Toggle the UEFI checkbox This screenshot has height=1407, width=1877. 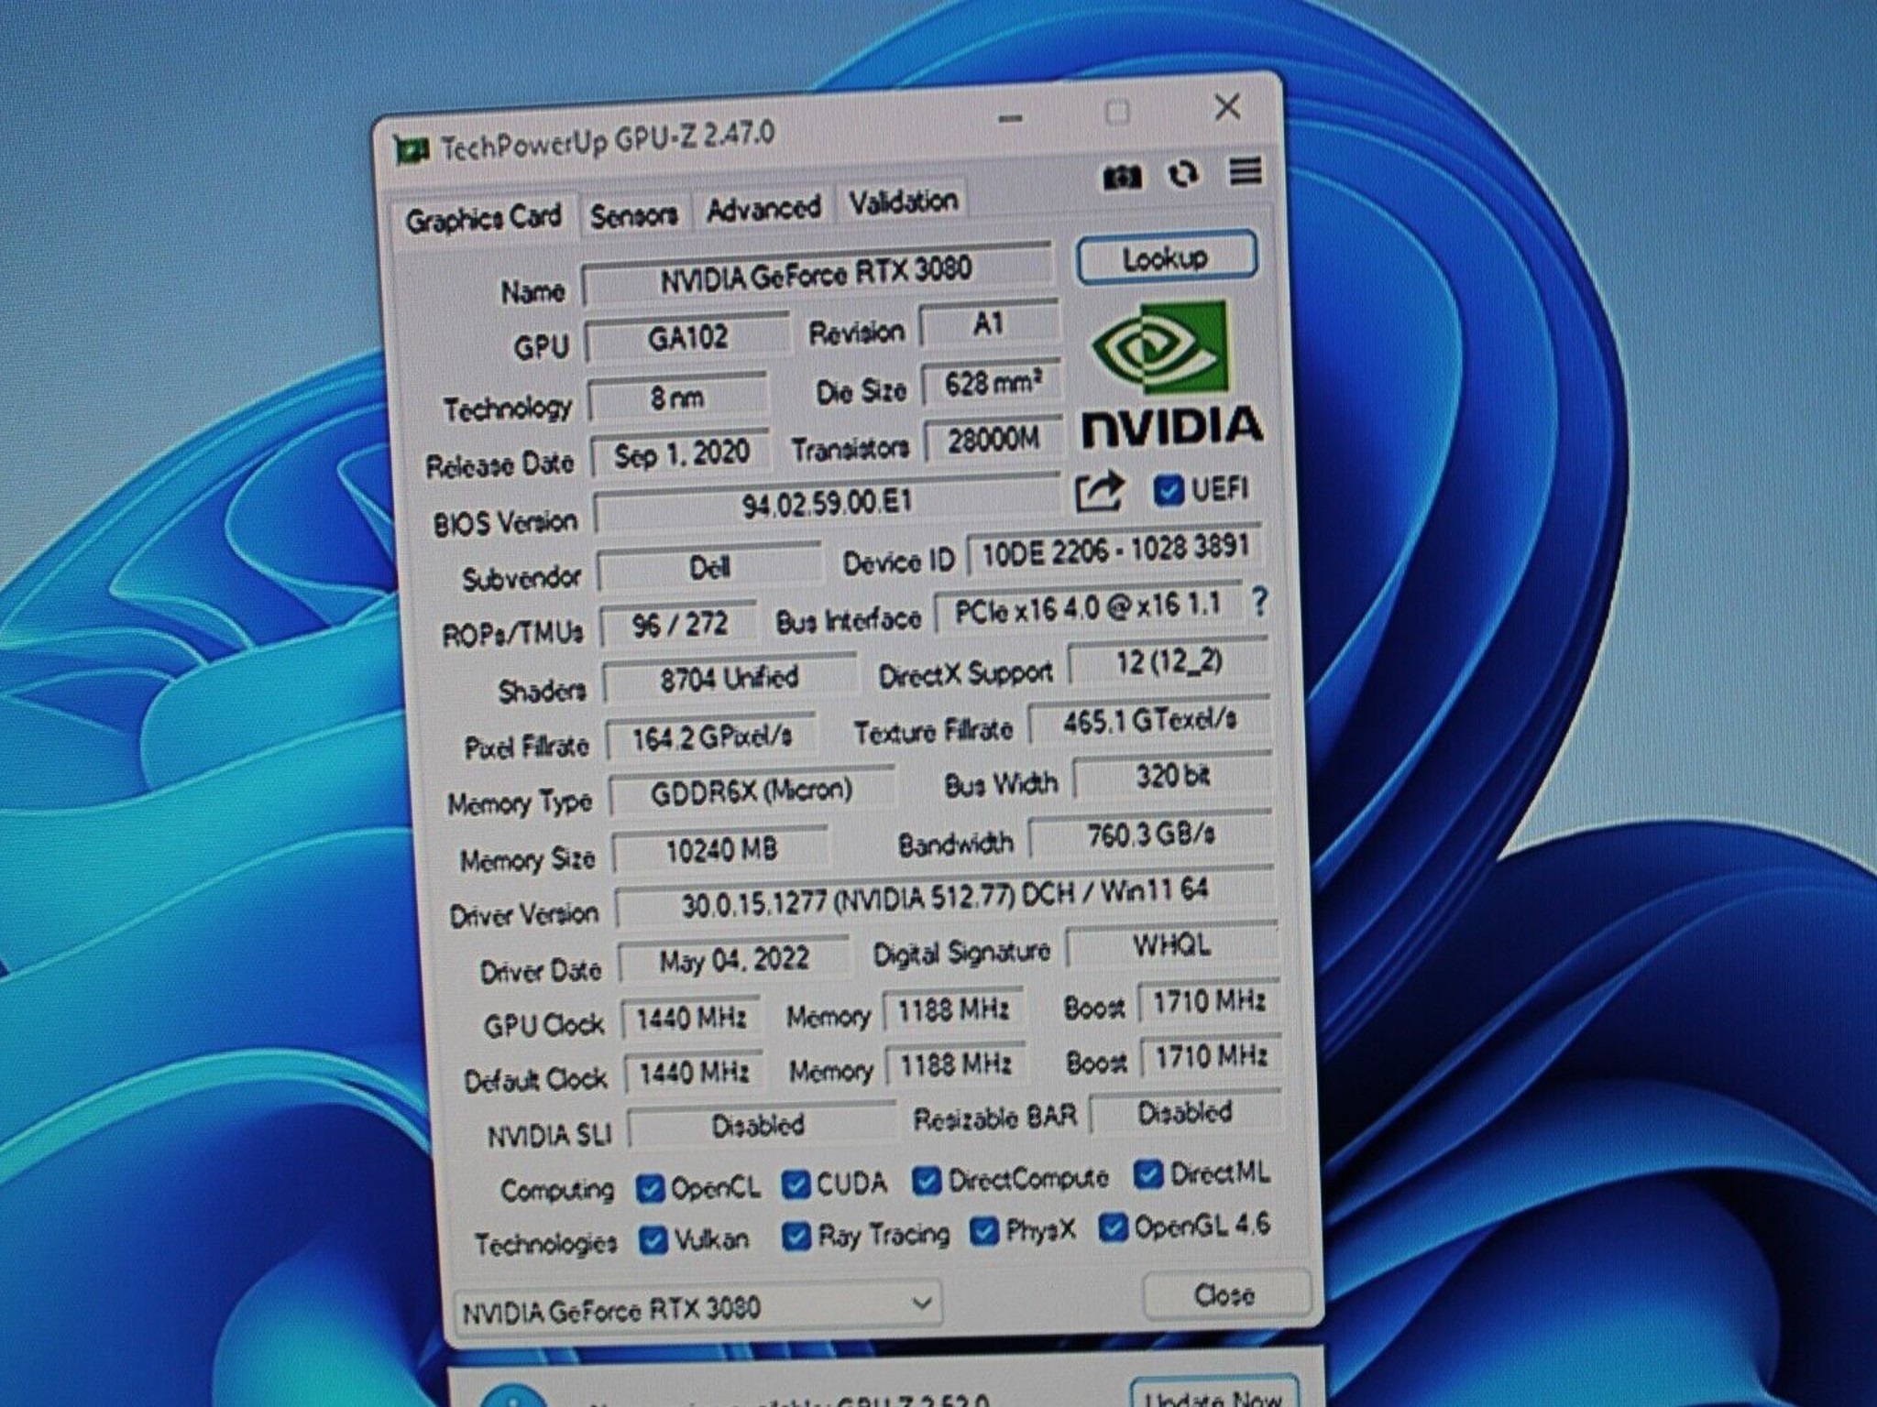[x=1168, y=490]
